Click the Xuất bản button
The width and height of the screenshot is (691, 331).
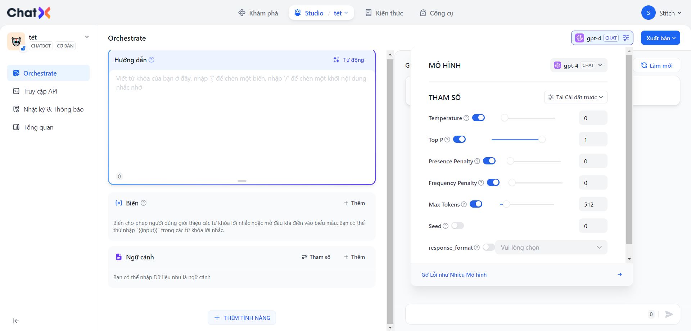point(660,38)
